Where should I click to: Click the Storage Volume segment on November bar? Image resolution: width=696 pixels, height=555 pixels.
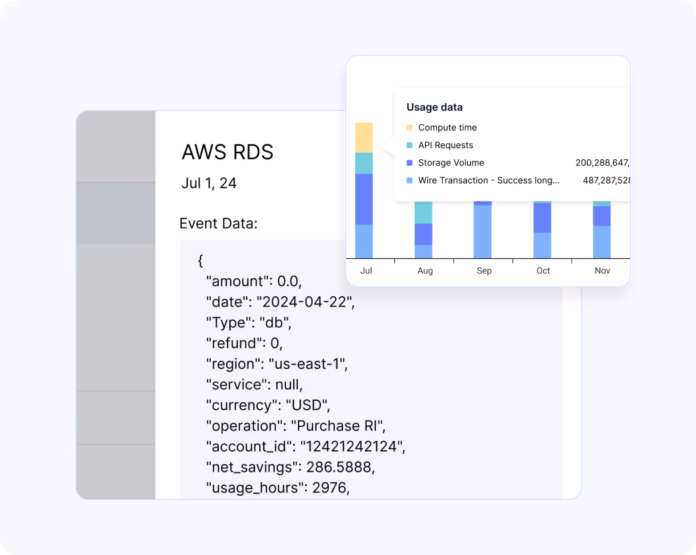(602, 215)
